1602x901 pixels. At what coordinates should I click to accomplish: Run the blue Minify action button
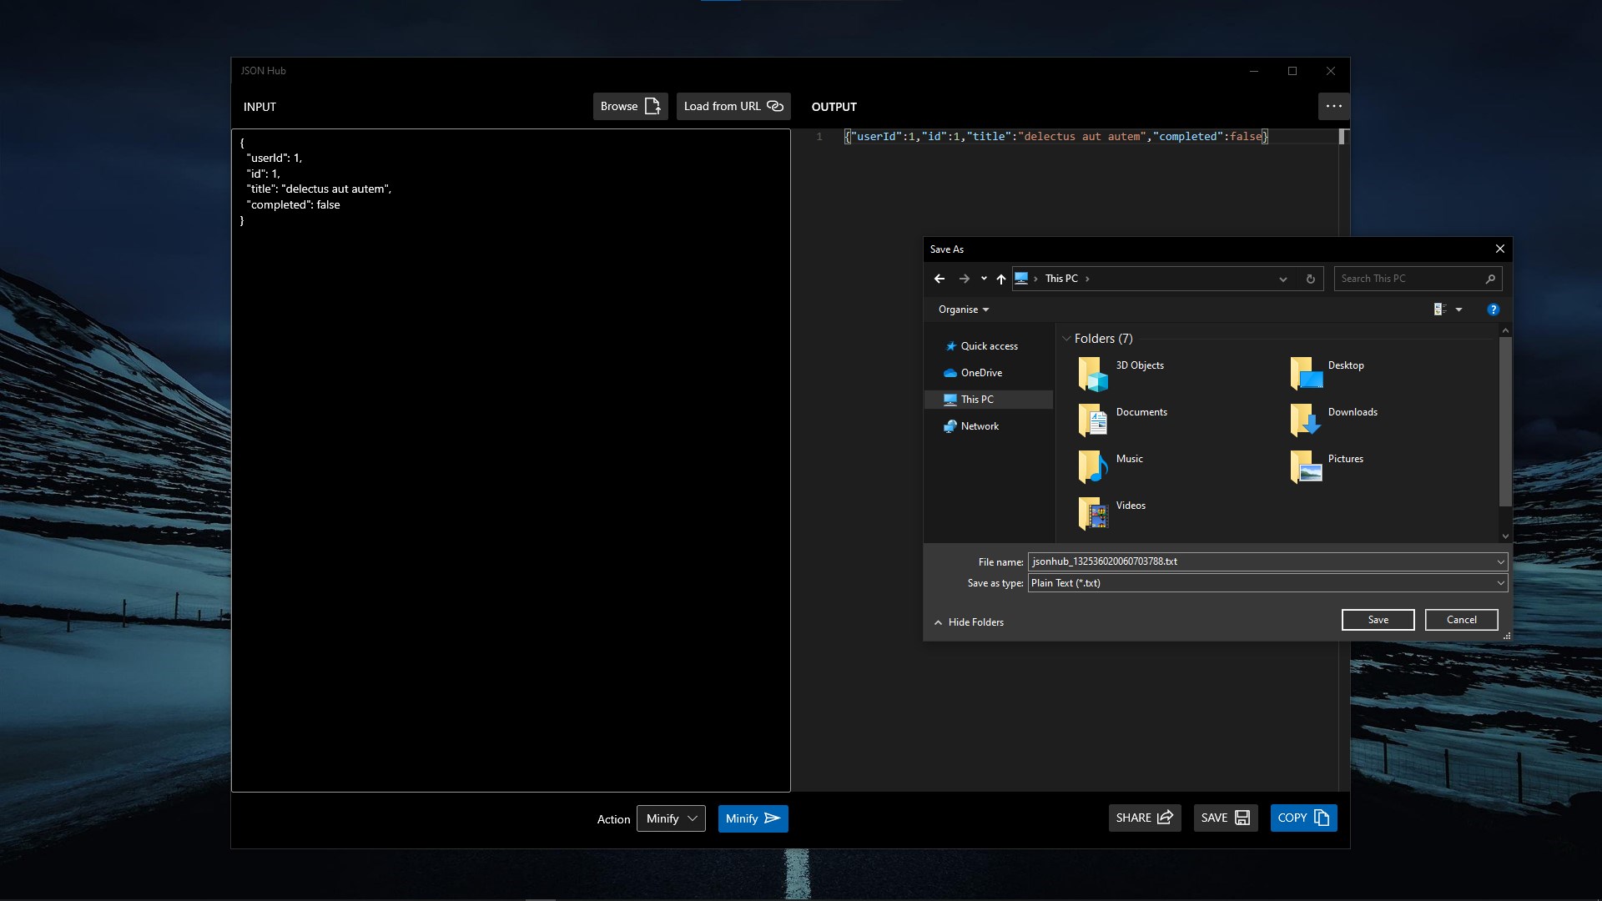tap(753, 818)
